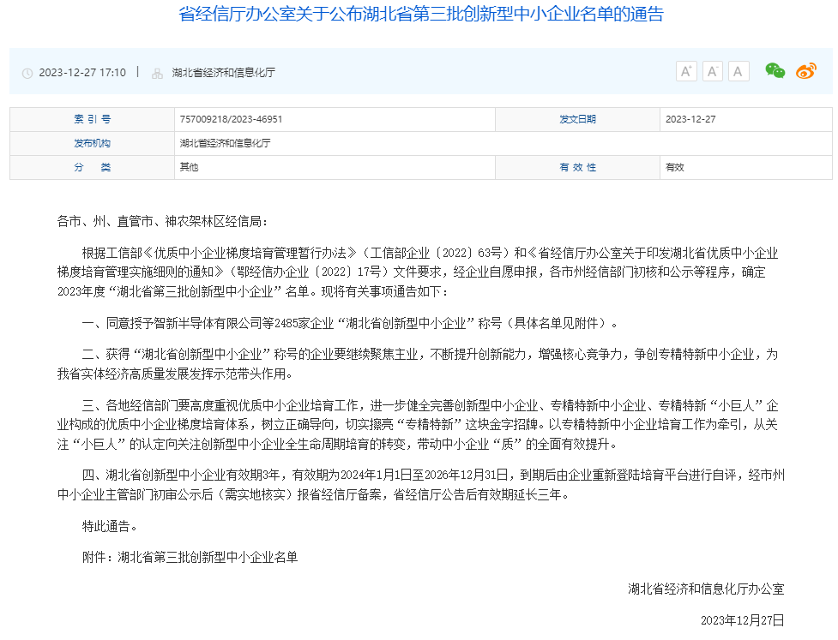
Task: Click item 一 mentioning 2485家企业
Action: pyautogui.click(x=349, y=323)
